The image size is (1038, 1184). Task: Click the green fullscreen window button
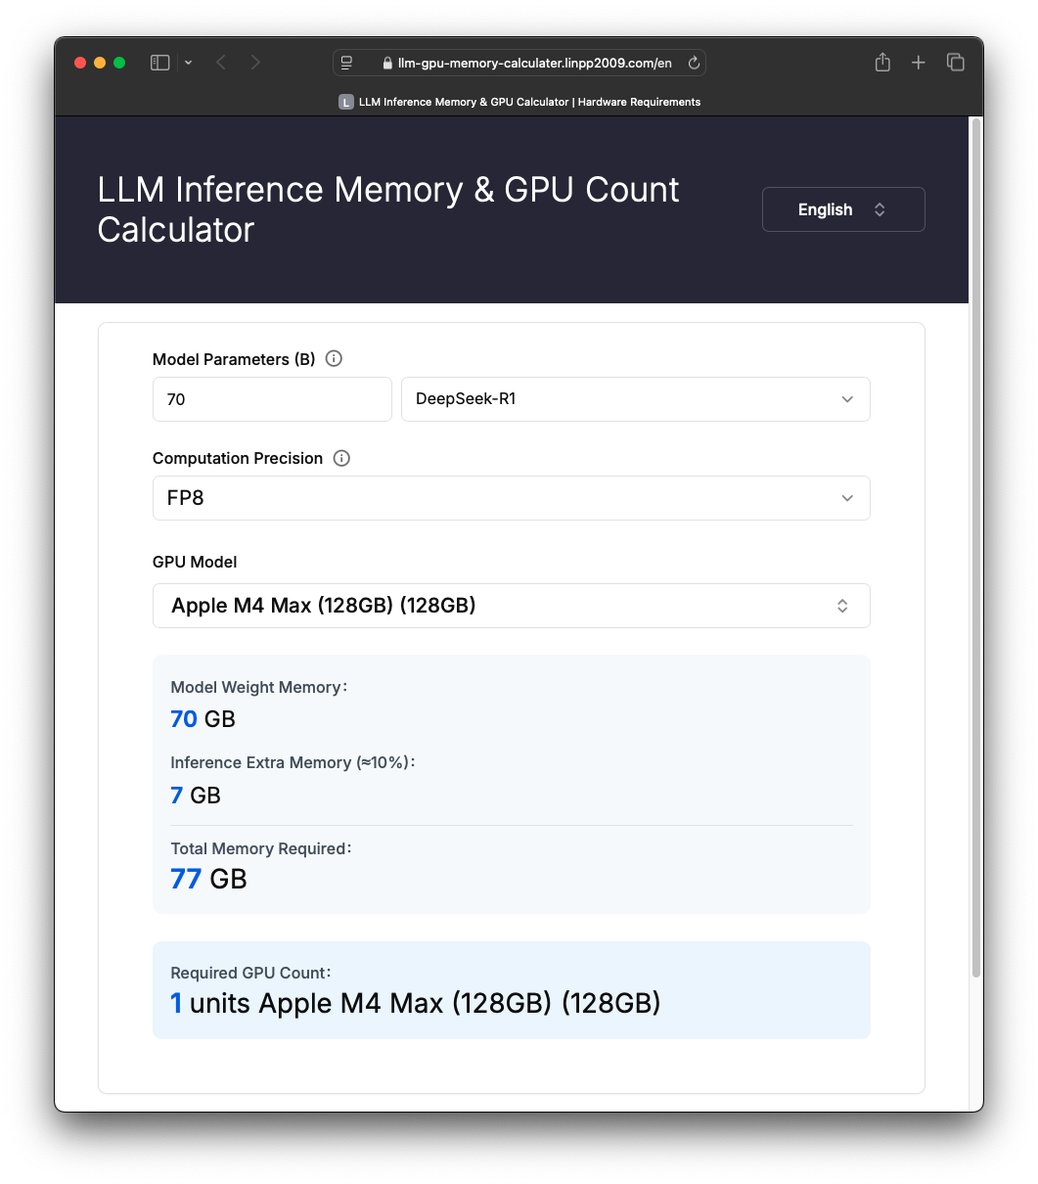(119, 63)
